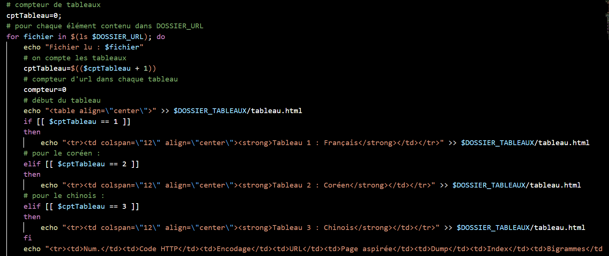
Task: Click the "compteur de tableaux" comment line
Action: point(54,5)
